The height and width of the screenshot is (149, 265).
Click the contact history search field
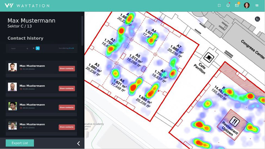(17, 48)
